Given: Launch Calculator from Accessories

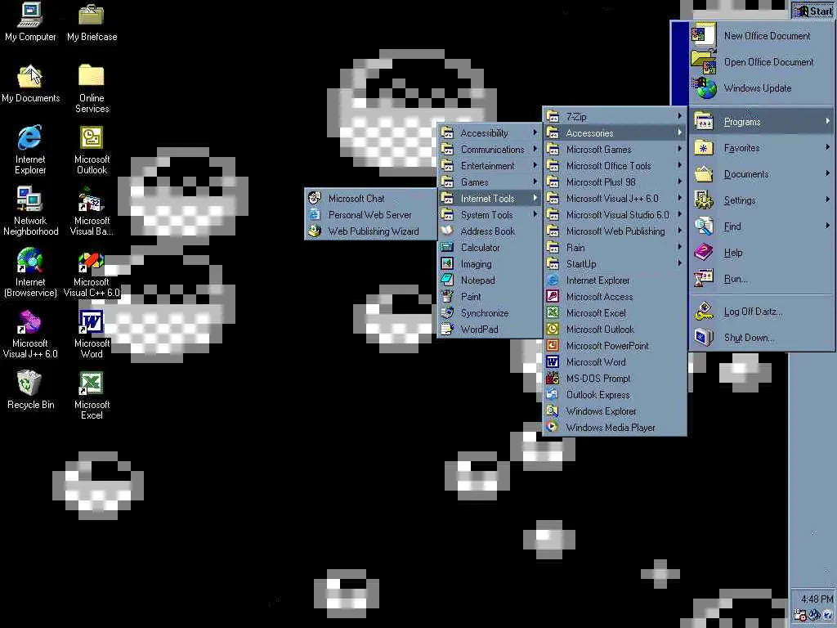Looking at the screenshot, I should pyautogui.click(x=490, y=248).
